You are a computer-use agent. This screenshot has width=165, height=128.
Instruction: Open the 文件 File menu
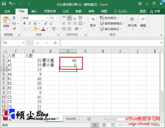pyautogui.click(x=7, y=11)
